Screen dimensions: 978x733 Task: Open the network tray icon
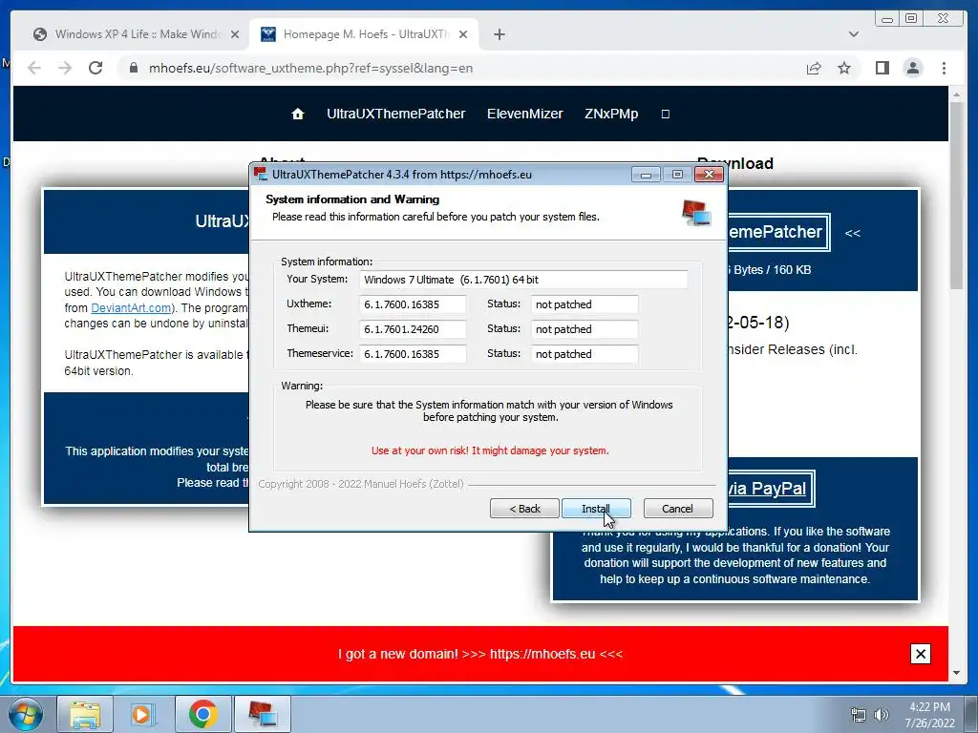click(859, 715)
